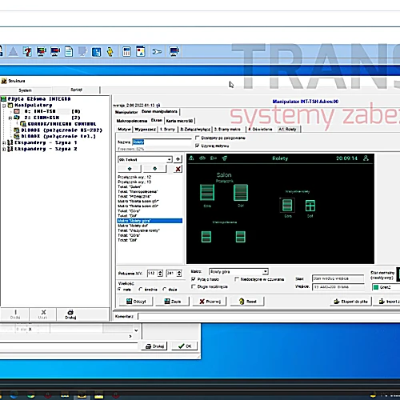Open the Makro 'Rolety góra' dropdown
Viewport: 400px width, 400px height.
pos(265,271)
